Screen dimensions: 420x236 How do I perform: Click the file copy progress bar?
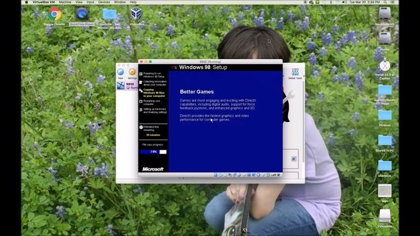point(153,151)
